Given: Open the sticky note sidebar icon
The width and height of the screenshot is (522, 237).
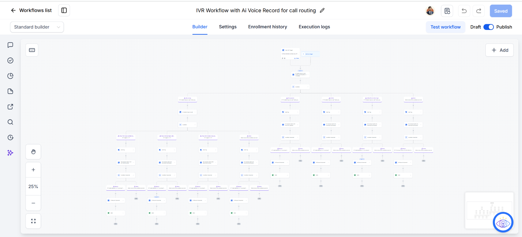Looking at the screenshot, I should tap(10, 91).
